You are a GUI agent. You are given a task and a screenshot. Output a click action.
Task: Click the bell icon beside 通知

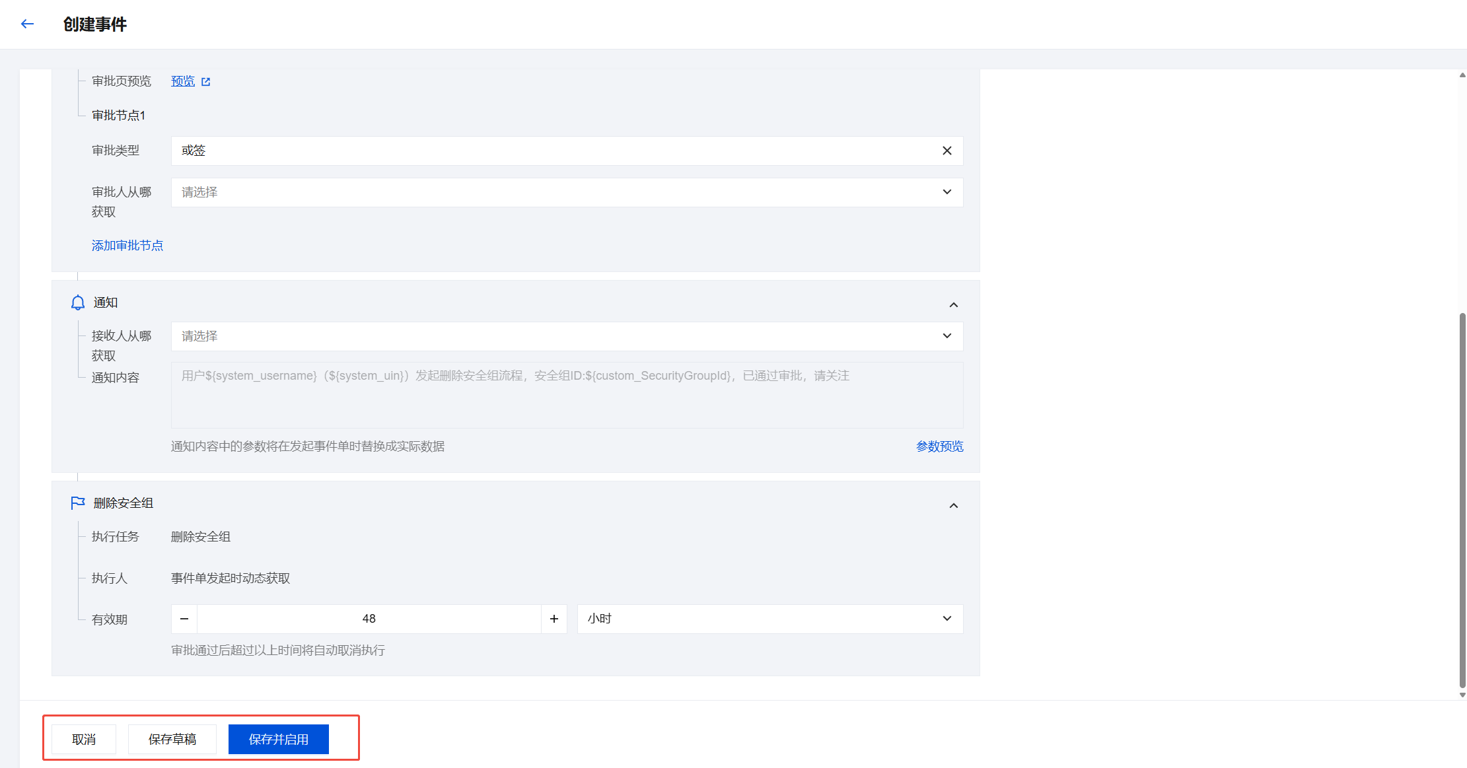click(x=78, y=302)
